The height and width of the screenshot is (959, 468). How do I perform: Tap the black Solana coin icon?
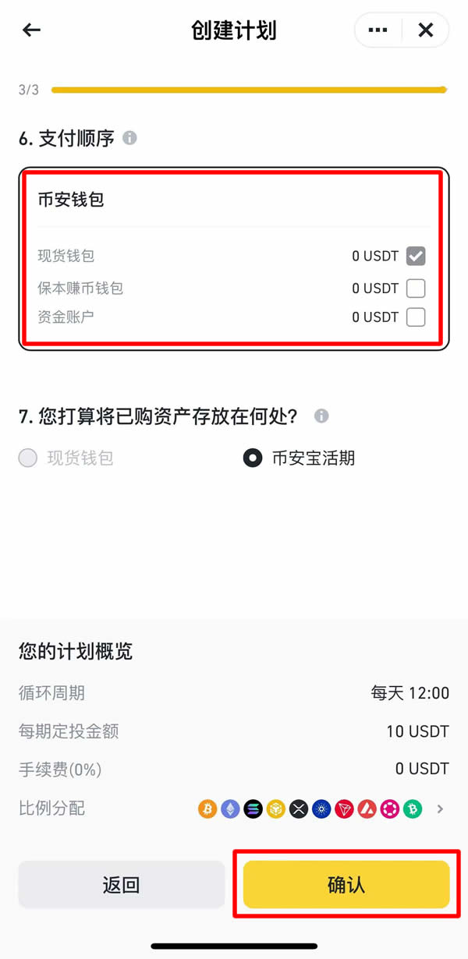(x=253, y=809)
